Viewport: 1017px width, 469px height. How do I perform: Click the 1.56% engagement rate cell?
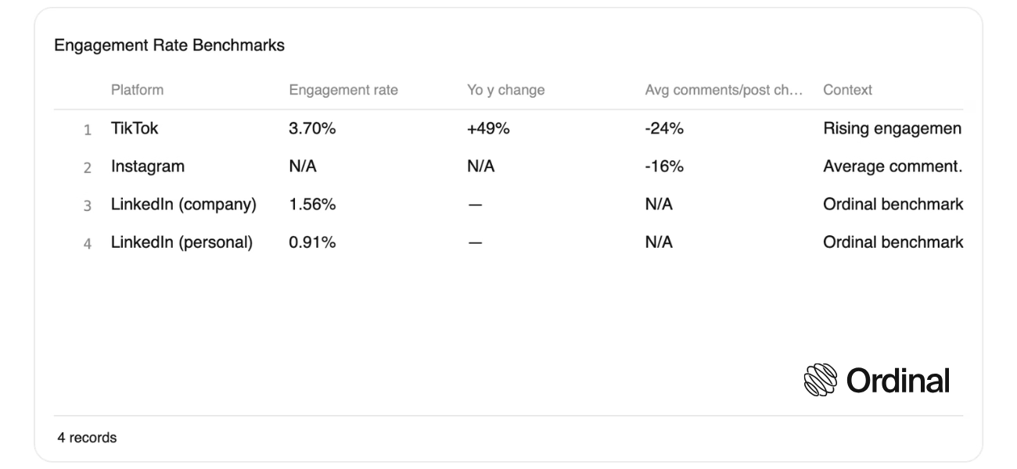point(312,204)
